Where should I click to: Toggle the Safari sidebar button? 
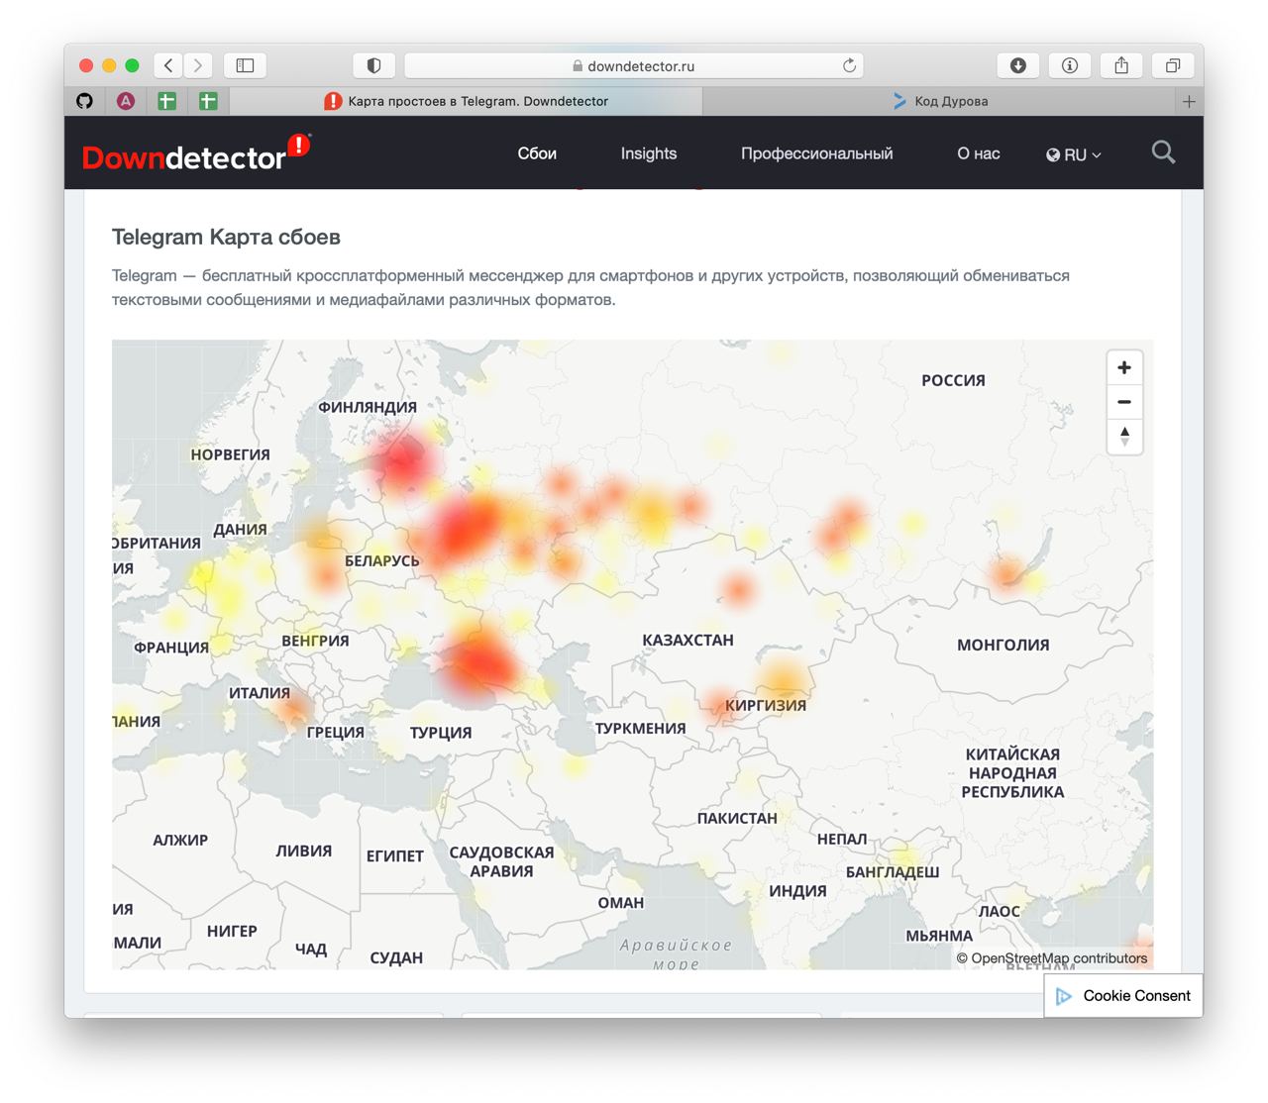click(245, 65)
